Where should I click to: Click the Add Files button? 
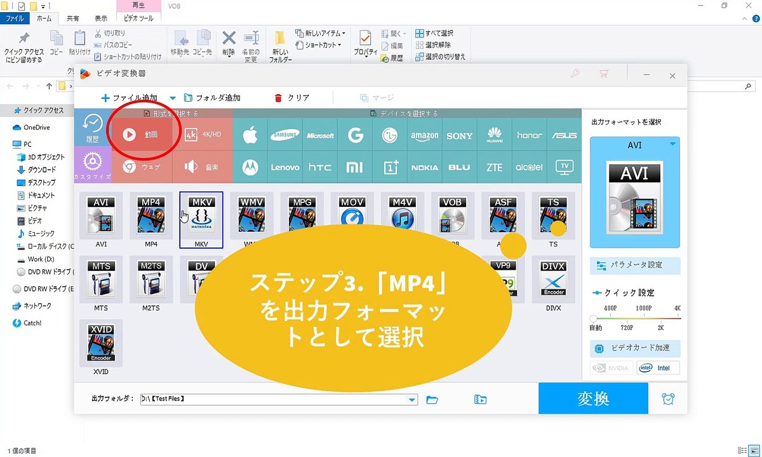(129, 98)
